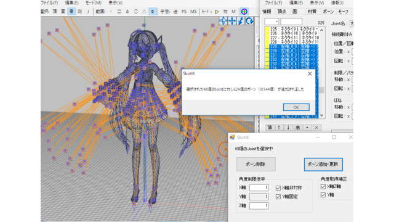Move joint to bottom with 底 button
Image resolution: width=394 pixels, height=222 pixels.
click(297, 128)
